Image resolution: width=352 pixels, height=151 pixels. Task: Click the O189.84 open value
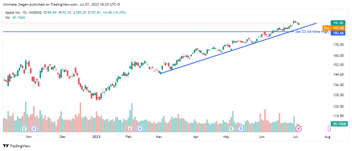click(x=50, y=13)
